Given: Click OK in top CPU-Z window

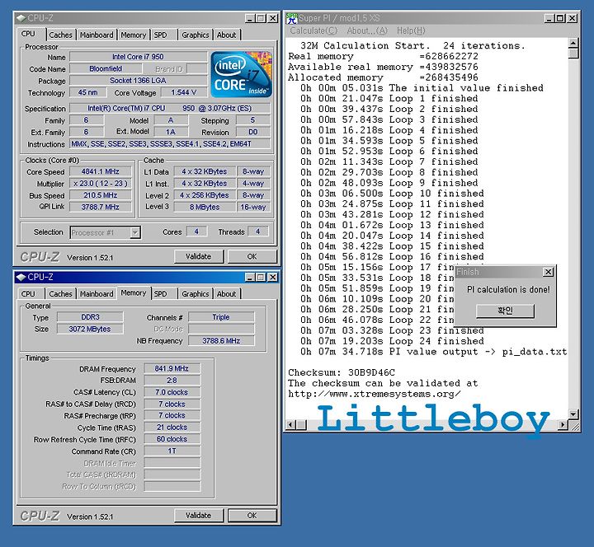Looking at the screenshot, I should (x=252, y=256).
